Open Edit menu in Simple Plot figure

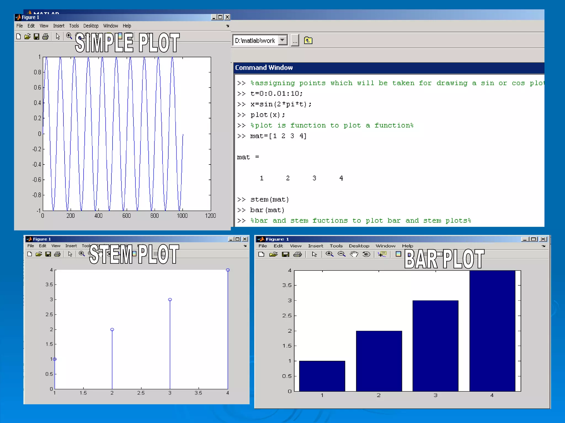[x=31, y=26]
